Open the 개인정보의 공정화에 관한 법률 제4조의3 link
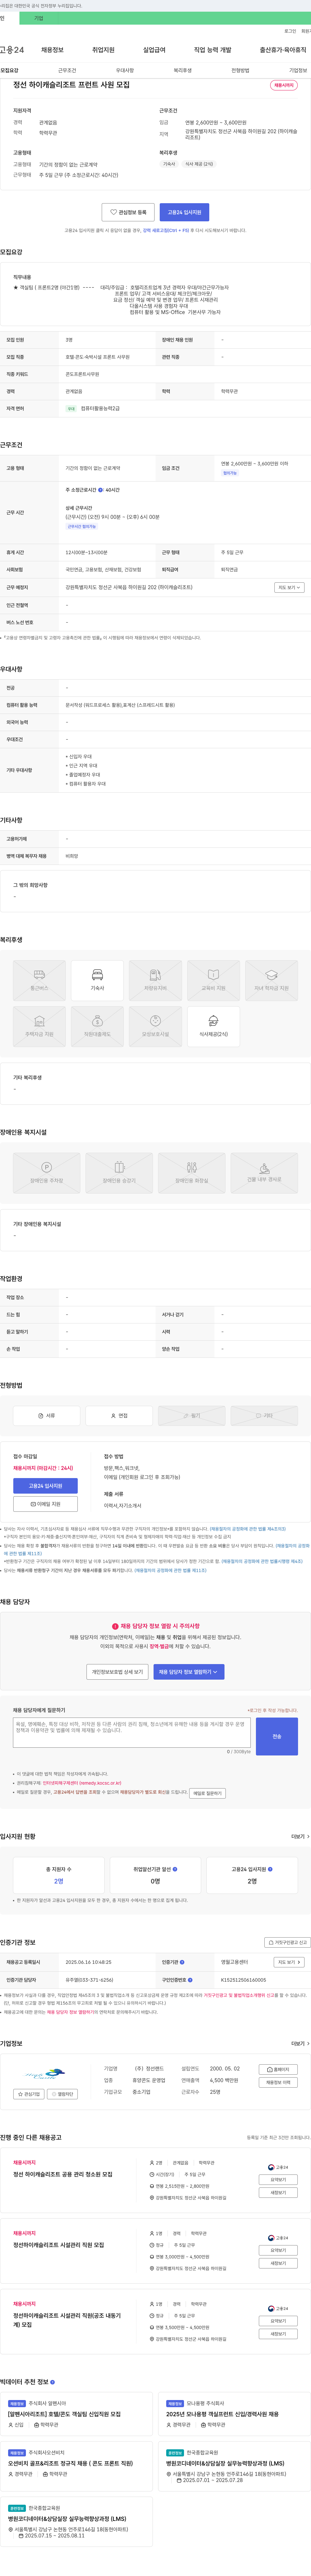 tap(248, 1529)
